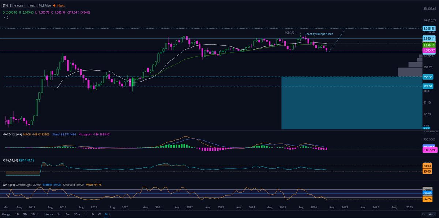Image resolution: width=439 pixels, height=218 pixels.
Task: Click the Overbought -20.00 legend text
Action: coord(29,185)
